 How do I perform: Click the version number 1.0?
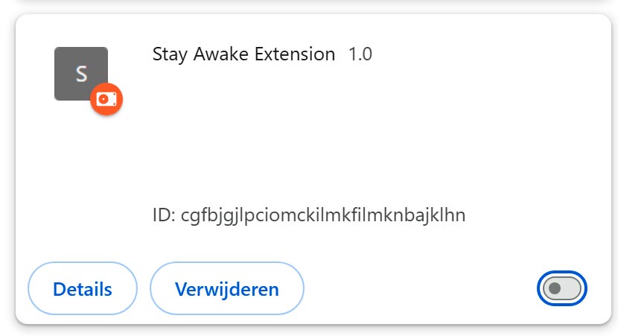pos(360,54)
